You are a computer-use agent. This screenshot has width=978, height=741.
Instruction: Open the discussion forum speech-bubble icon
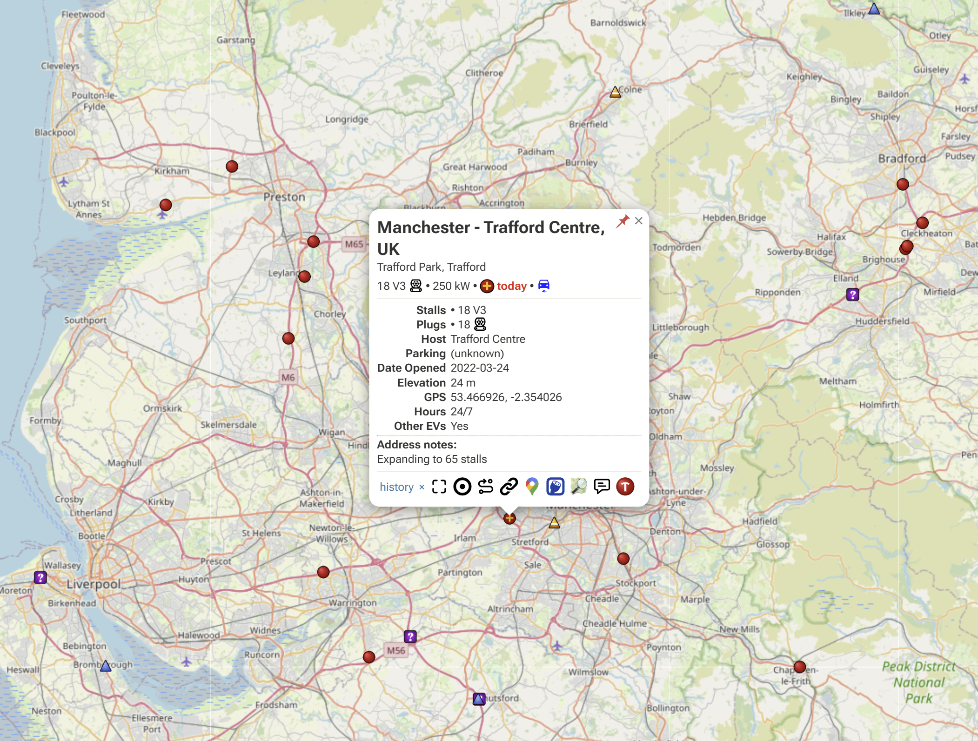coord(602,487)
